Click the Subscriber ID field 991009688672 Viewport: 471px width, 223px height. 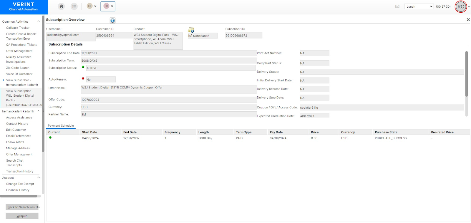pyautogui.click(x=244, y=36)
